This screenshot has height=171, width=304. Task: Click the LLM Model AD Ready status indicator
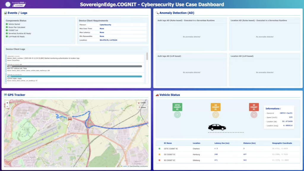[x=7, y=37]
